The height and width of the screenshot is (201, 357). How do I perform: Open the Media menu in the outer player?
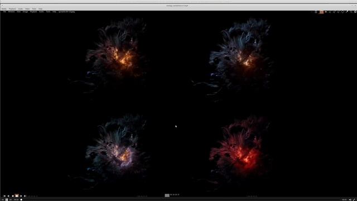pos(4,9)
